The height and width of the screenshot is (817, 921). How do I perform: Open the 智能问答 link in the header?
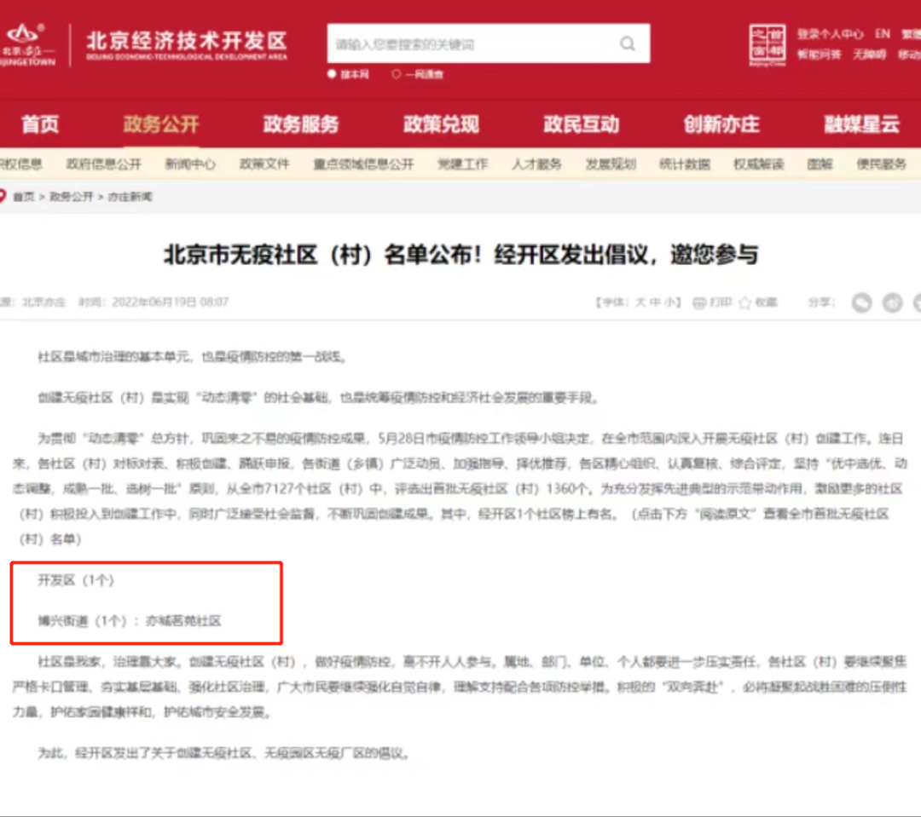(820, 55)
